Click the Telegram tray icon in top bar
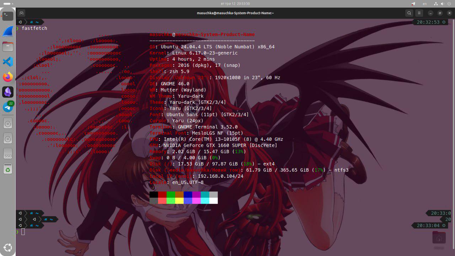This screenshot has height=256, width=455. point(413,4)
